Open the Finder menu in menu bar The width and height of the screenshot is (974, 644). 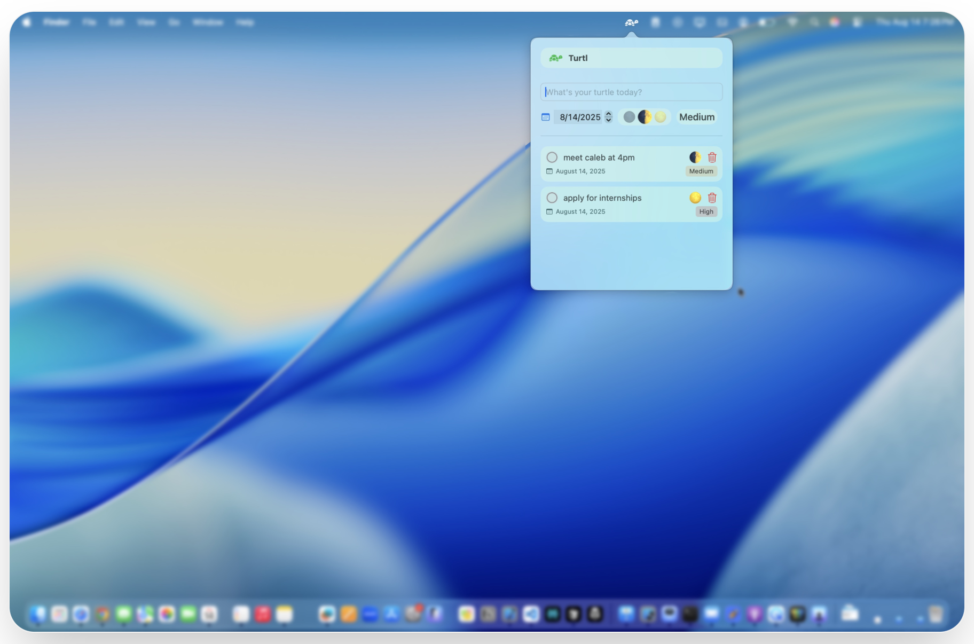57,22
